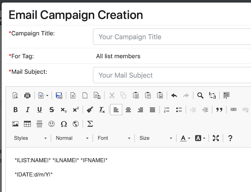Click the document save-as icon
Image resolution: width=251 pixels, height=192 pixels.
coord(97,96)
